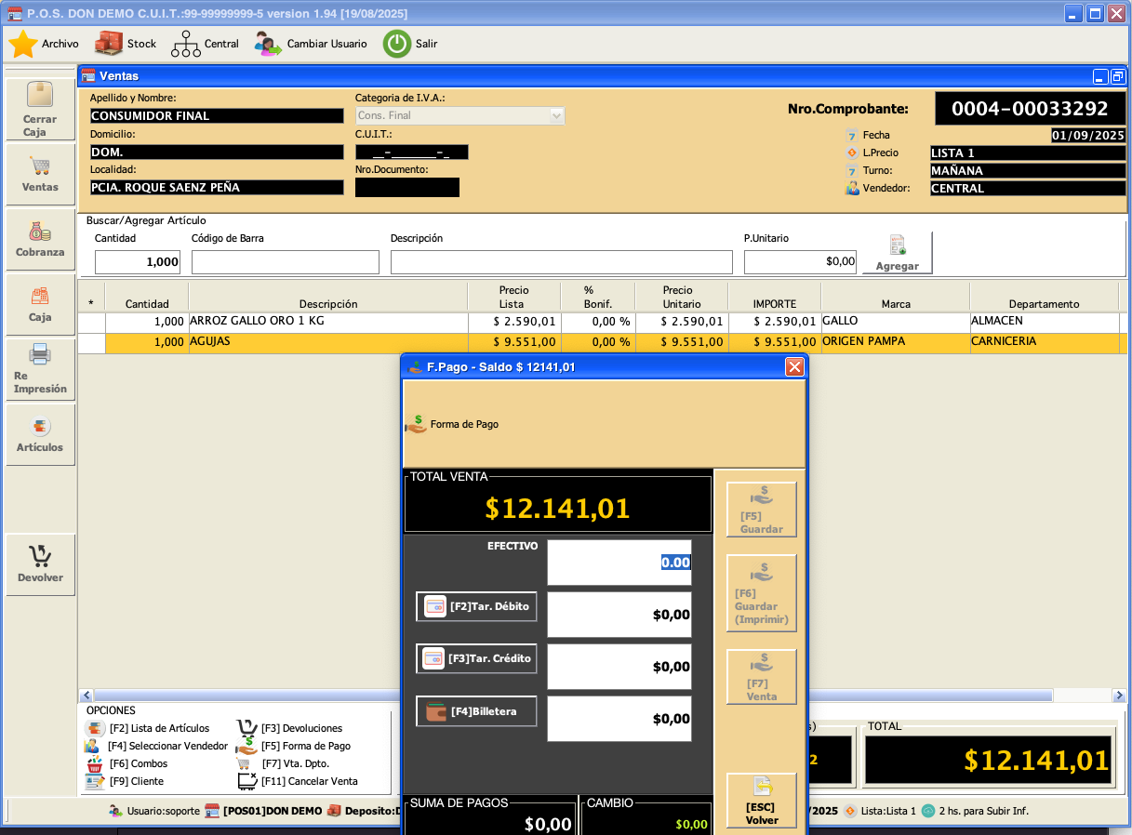Choose the [F3] Tar. Crédito payment button

(476, 659)
